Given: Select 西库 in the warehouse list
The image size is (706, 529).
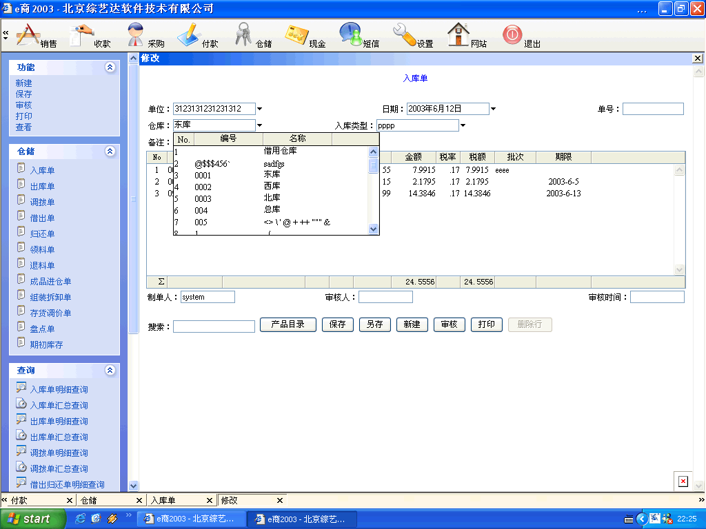Looking at the screenshot, I should 272,187.
